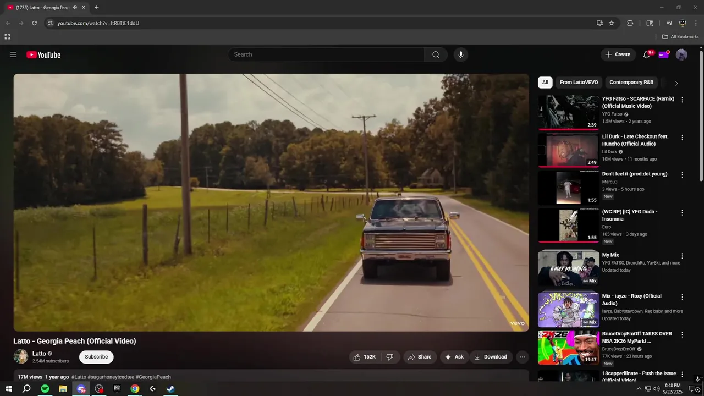Click the video player to pause
This screenshot has height=396, width=704.
point(271,202)
